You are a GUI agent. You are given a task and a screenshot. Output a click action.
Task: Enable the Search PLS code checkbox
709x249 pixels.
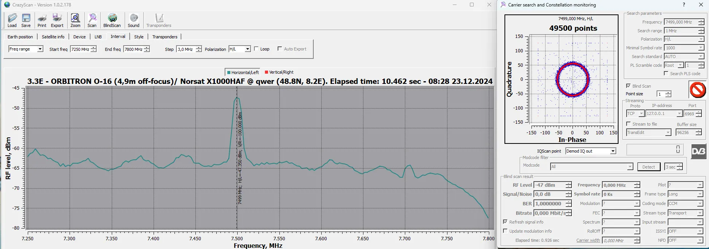[x=666, y=74]
